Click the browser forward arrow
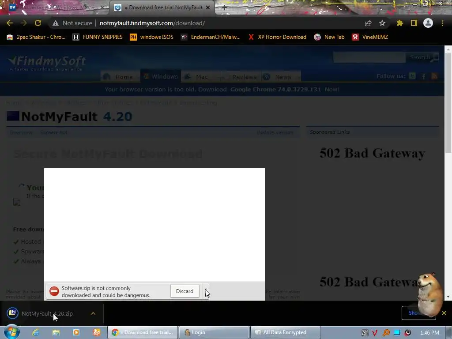The width and height of the screenshot is (452, 339). coord(24,23)
